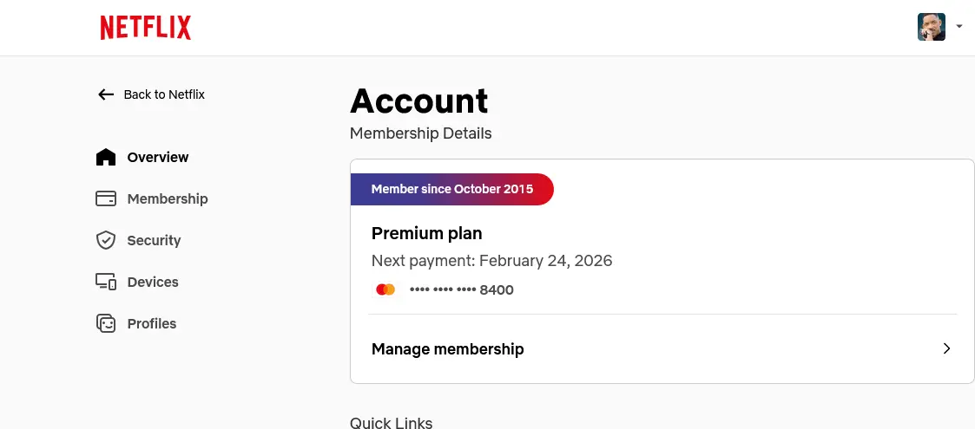
Task: Click the back arrow icon
Action: [x=106, y=94]
